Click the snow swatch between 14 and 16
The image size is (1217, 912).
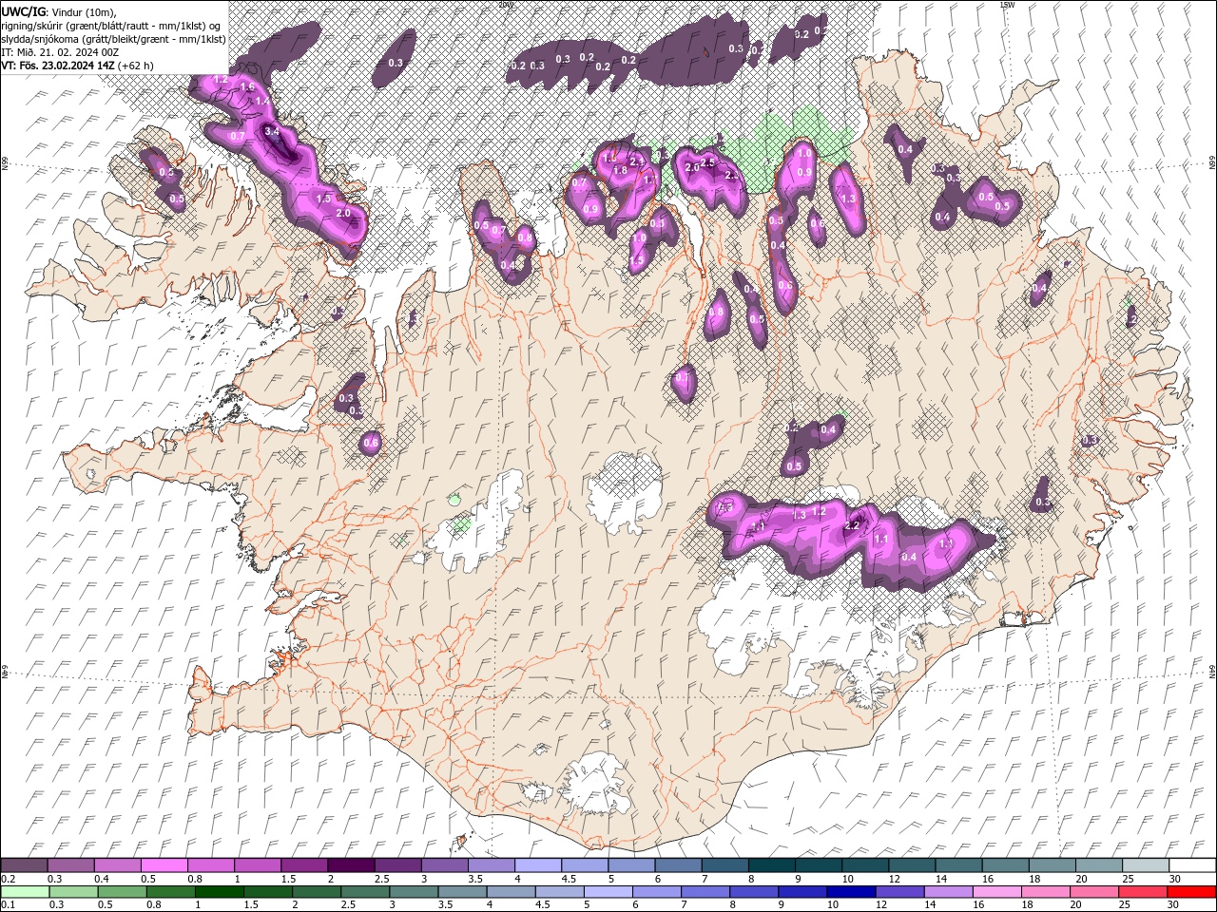(x=958, y=865)
